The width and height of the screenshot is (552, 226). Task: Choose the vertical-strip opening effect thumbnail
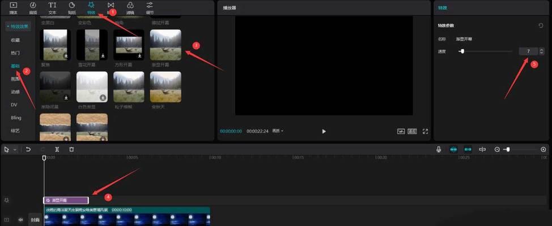click(x=92, y=45)
